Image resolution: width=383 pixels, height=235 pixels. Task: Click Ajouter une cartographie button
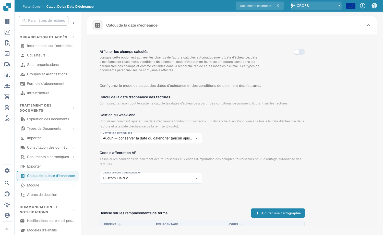pos(278,213)
